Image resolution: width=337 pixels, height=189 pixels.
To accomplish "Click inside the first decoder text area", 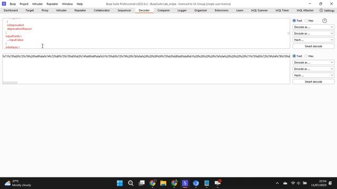I will click(x=146, y=34).
